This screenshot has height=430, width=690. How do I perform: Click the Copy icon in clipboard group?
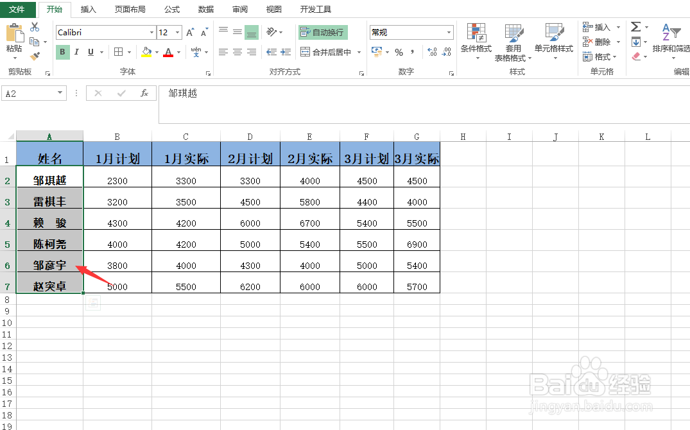pyautogui.click(x=35, y=42)
